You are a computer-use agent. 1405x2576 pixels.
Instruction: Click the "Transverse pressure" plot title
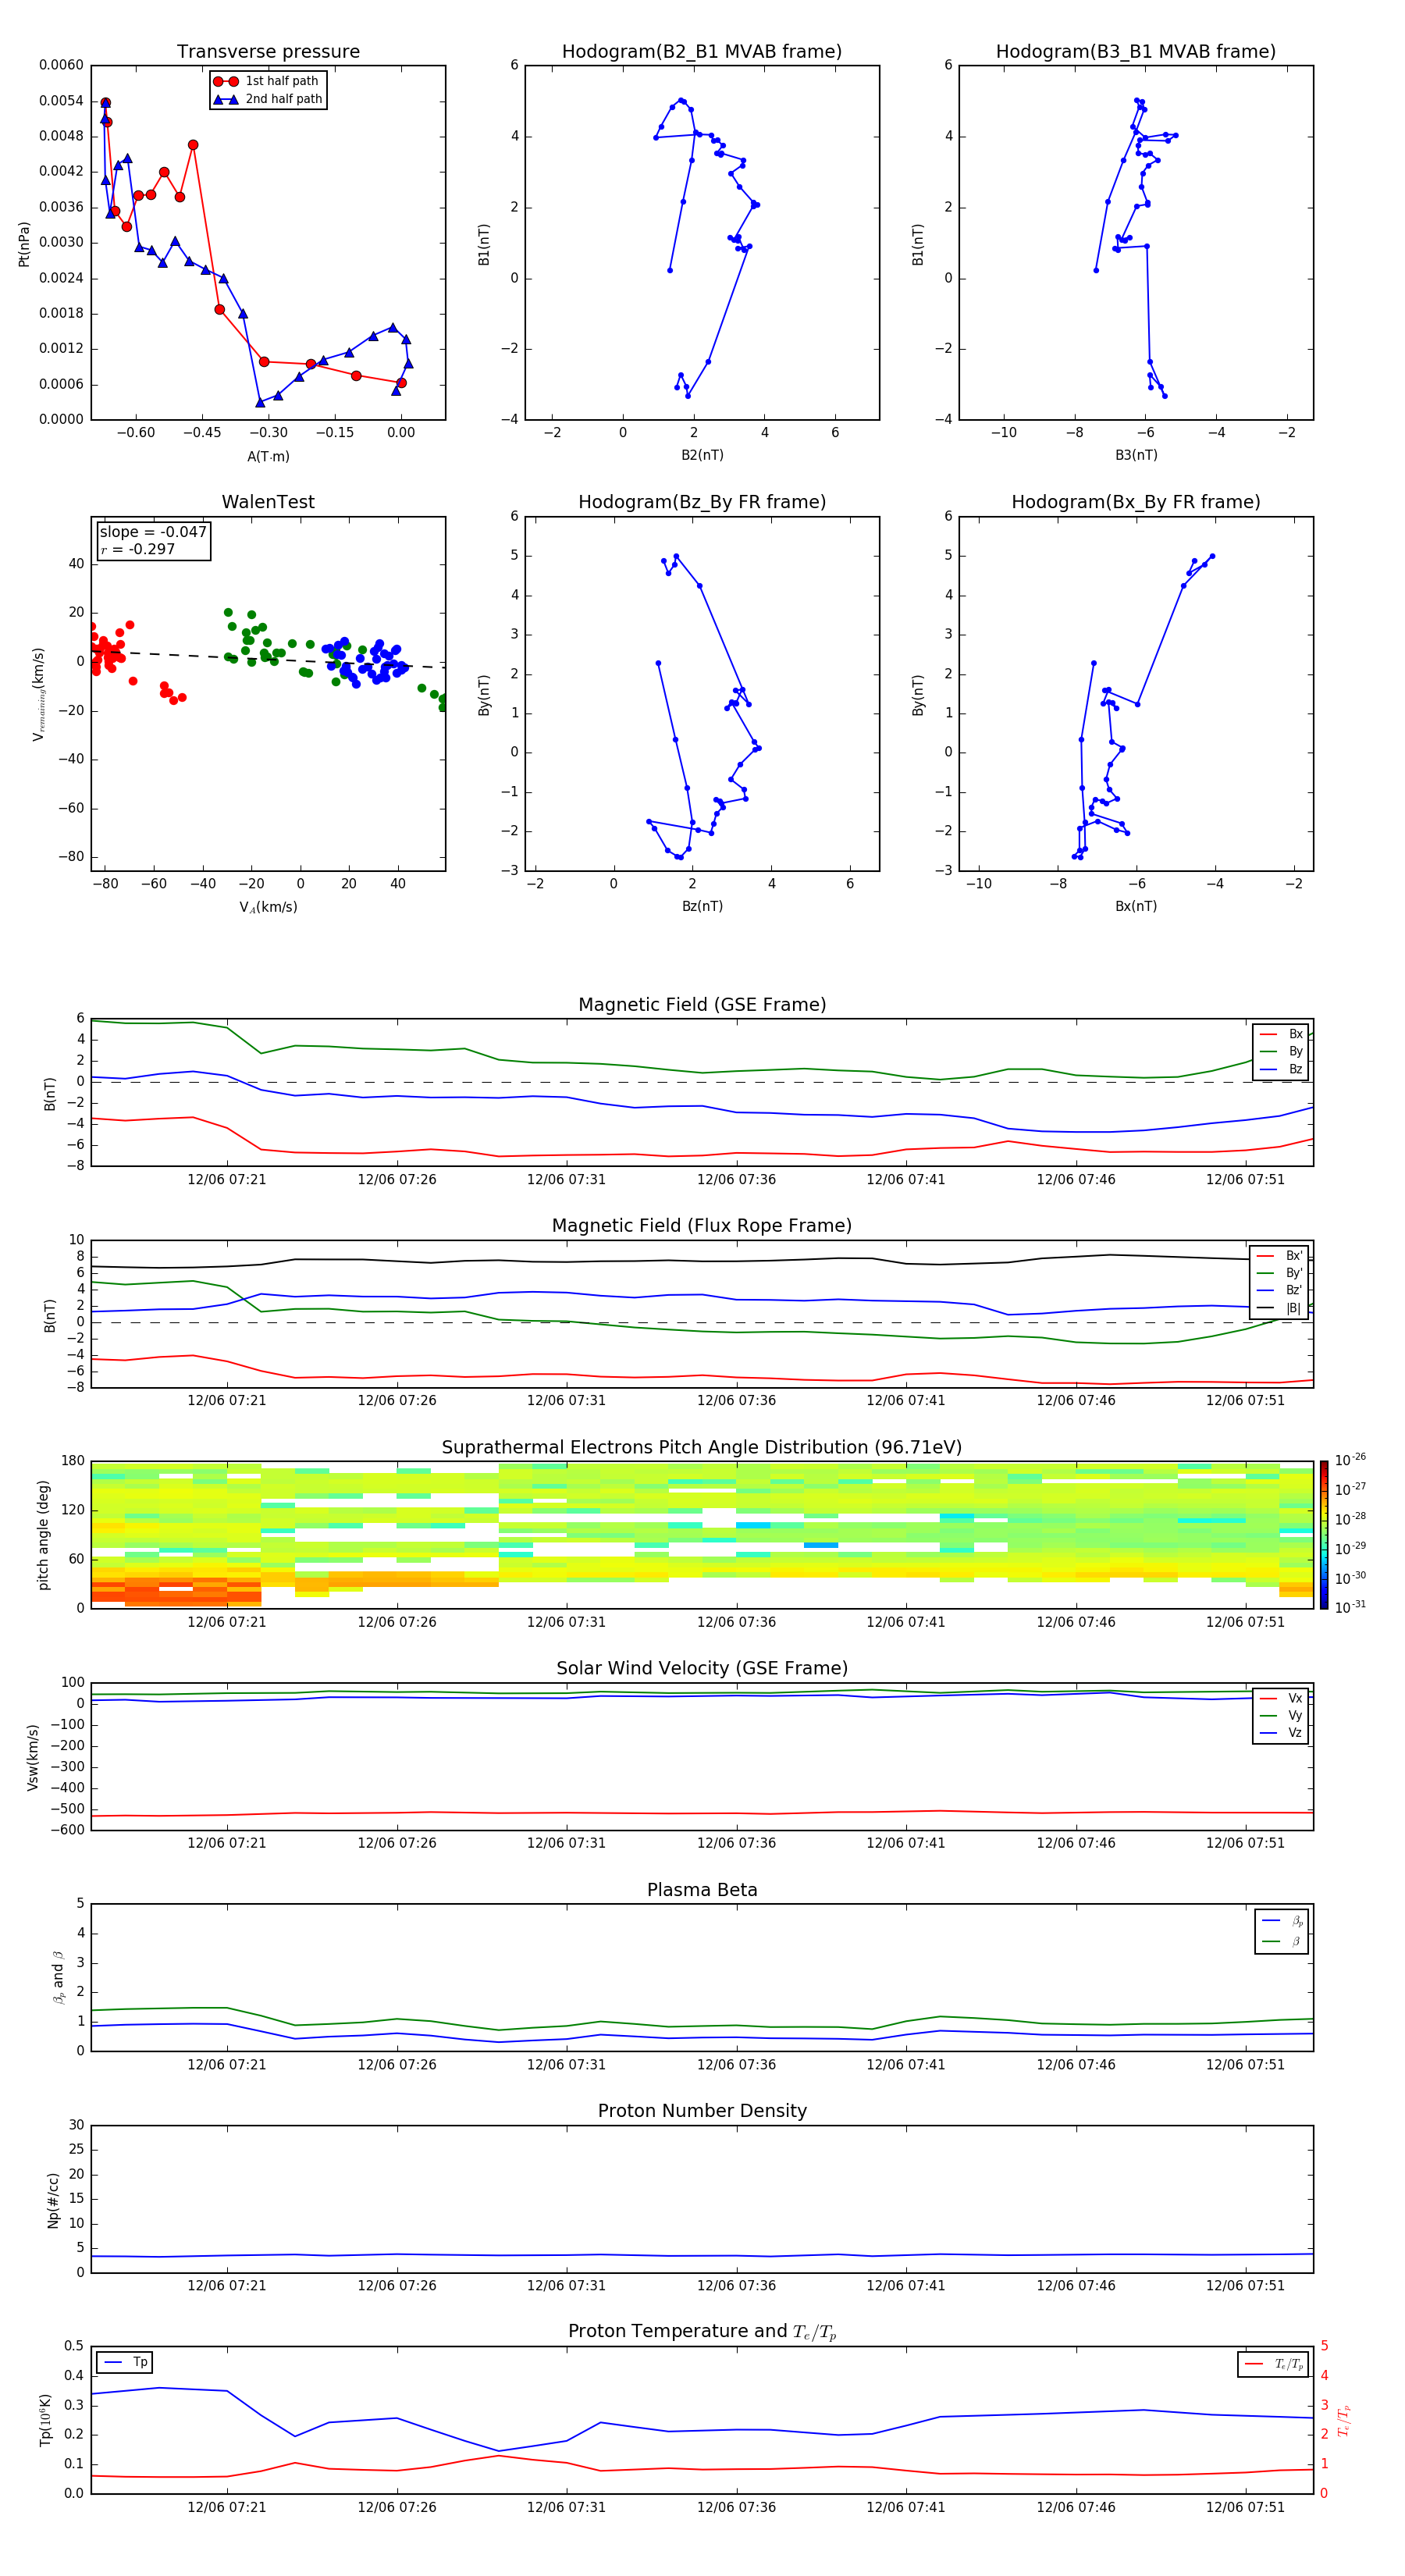tap(268, 52)
